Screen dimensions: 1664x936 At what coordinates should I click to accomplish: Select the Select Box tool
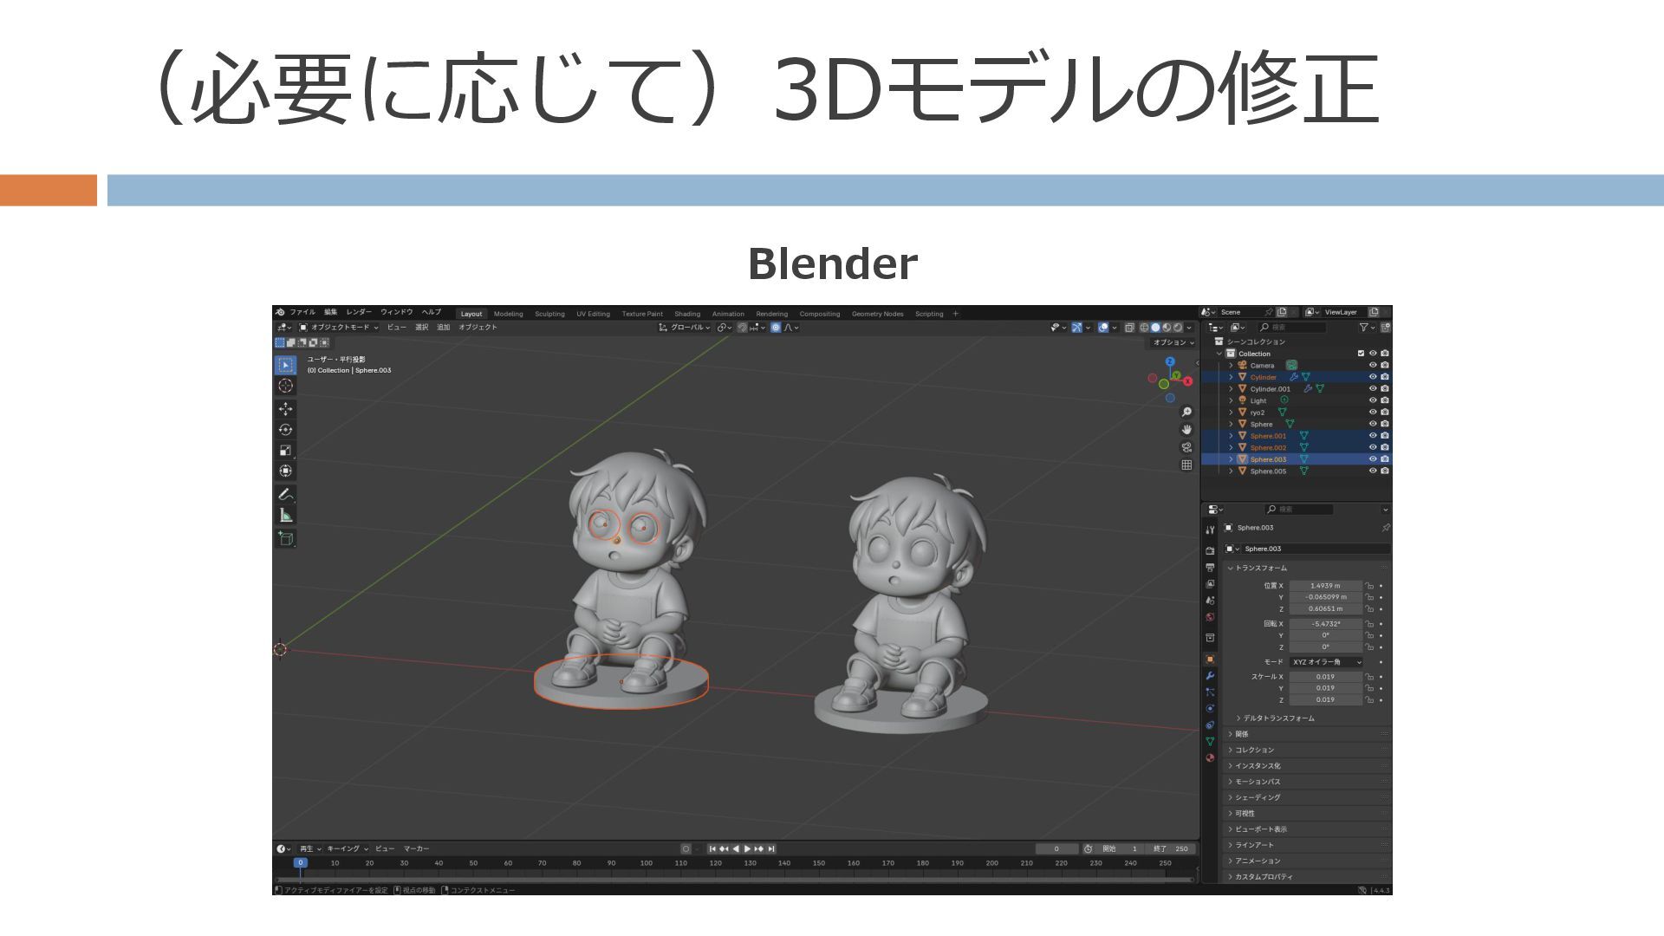pyautogui.click(x=285, y=365)
